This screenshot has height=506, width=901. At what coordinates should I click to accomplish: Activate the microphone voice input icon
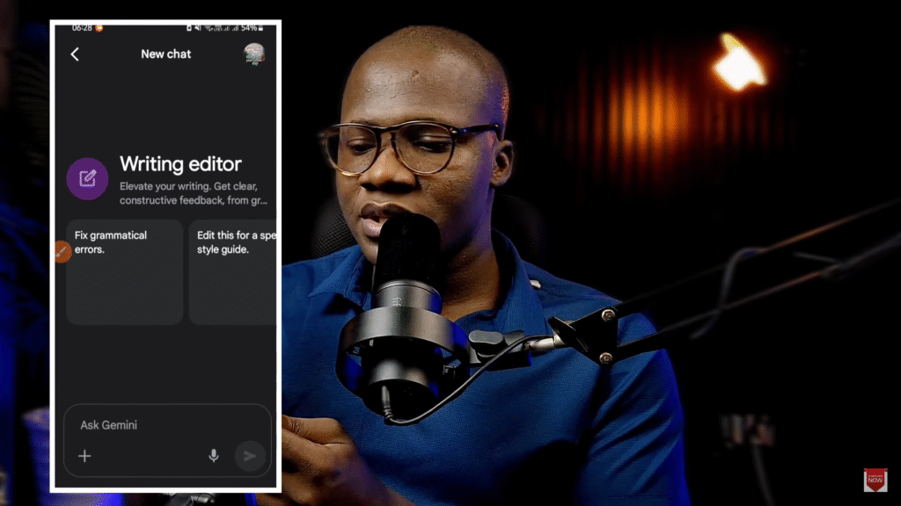(x=213, y=456)
